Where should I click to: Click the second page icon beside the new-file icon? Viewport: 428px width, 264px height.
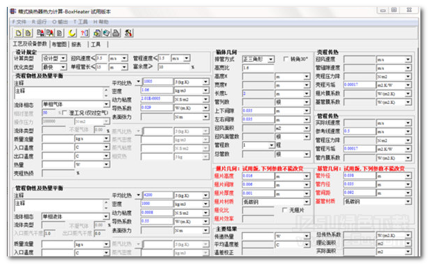click(28, 33)
